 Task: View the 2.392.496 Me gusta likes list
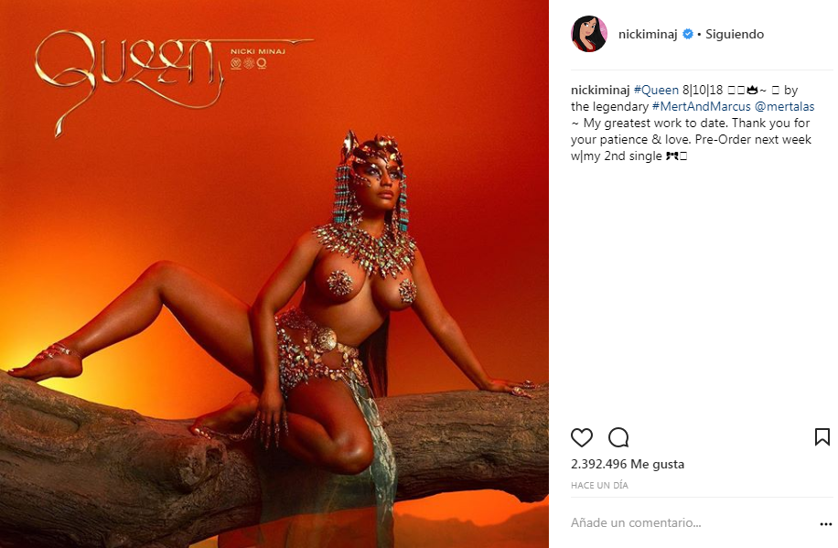coord(628,464)
